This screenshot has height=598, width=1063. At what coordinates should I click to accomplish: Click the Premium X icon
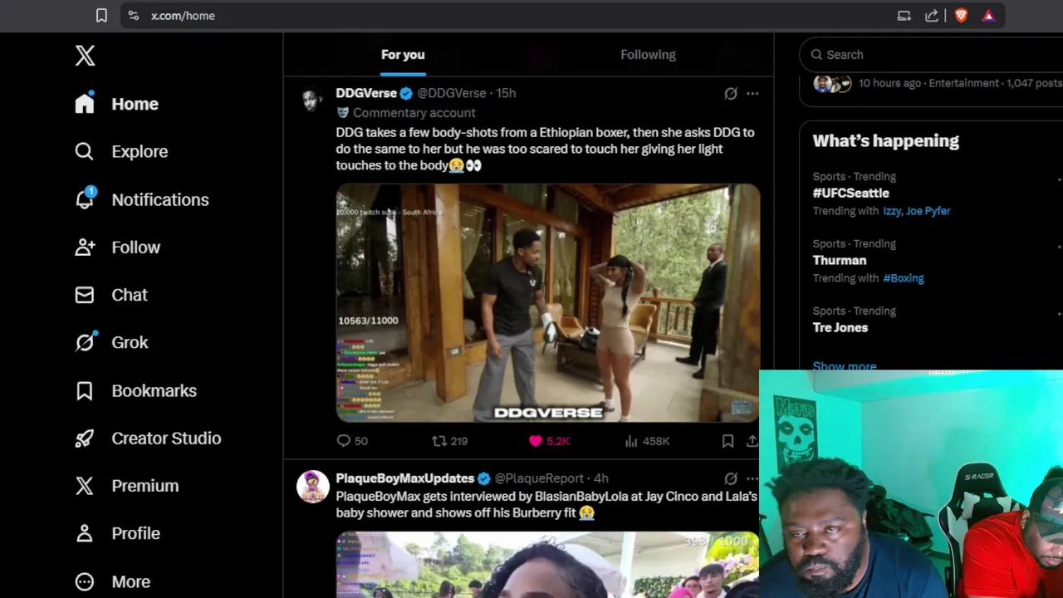85,486
